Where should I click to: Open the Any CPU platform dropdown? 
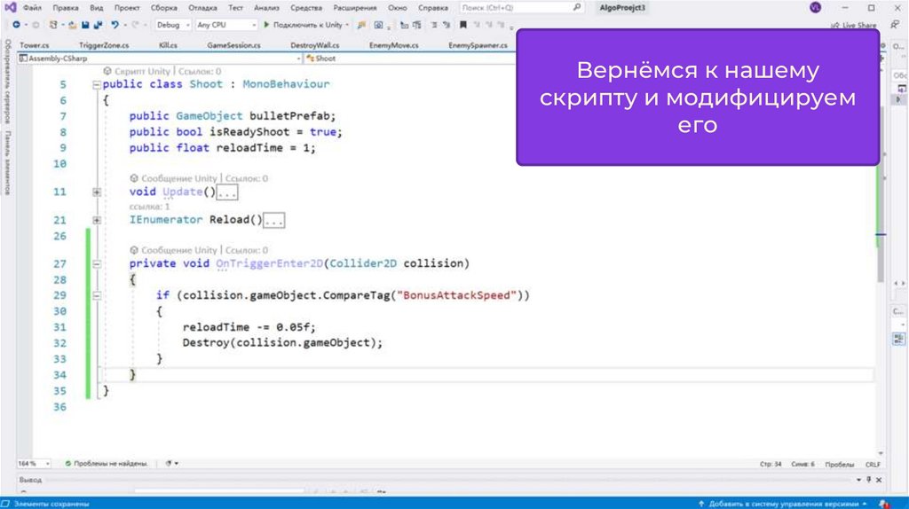pyautogui.click(x=225, y=25)
